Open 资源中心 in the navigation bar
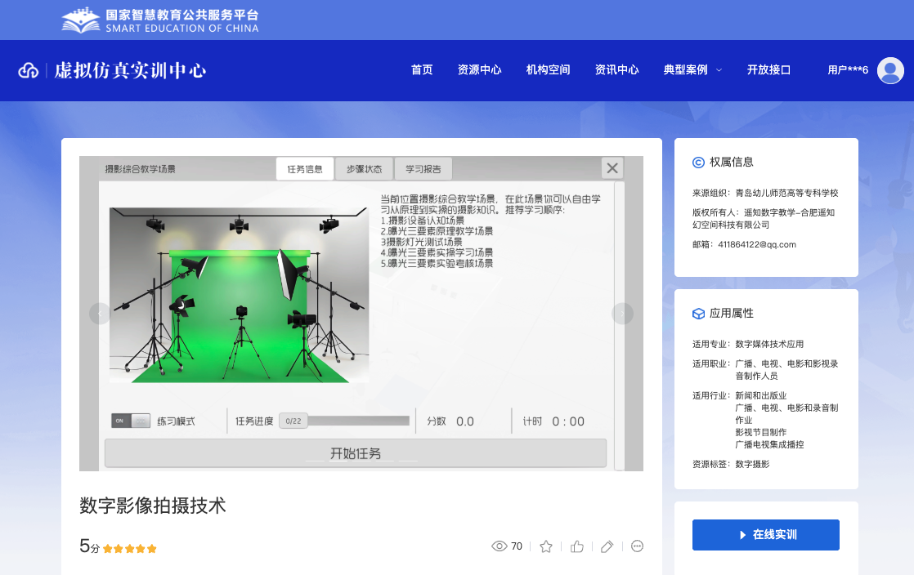 [480, 70]
